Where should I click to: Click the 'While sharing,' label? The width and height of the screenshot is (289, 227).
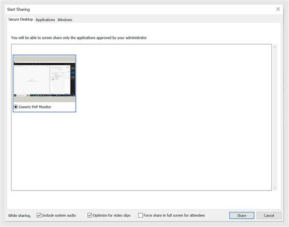pos(20,215)
